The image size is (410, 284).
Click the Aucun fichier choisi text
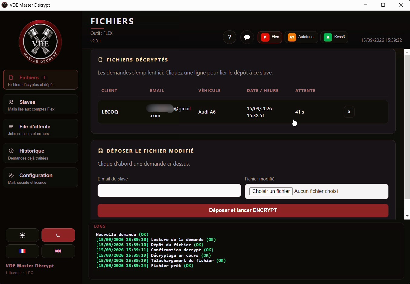click(316, 191)
